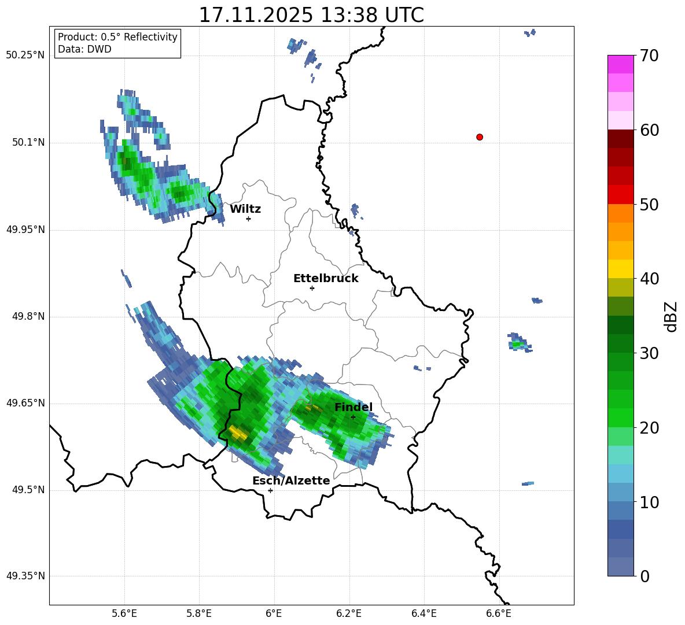This screenshot has width=685, height=625.
Task: Click the cross marker below Ettelbruck
Action: [x=312, y=288]
